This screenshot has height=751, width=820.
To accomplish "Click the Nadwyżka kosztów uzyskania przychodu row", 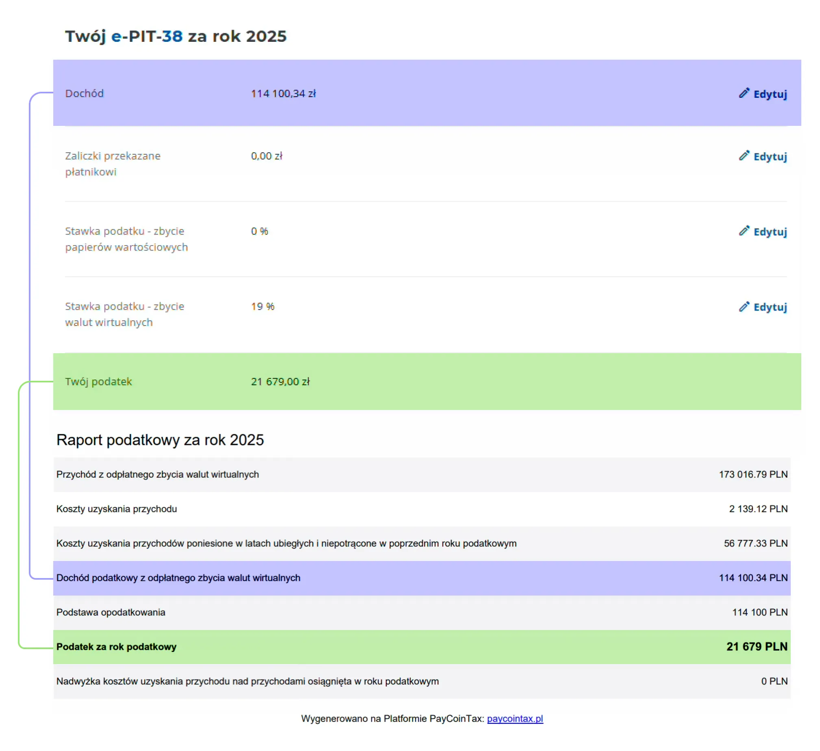I will [x=422, y=681].
